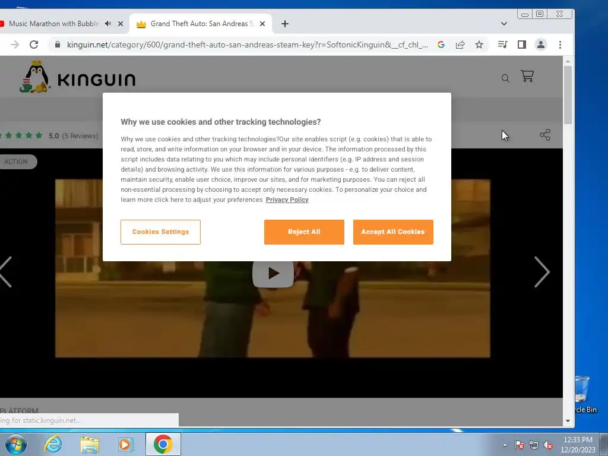The width and height of the screenshot is (608, 456).
Task: Open the site search magnifier icon
Action: (505, 78)
